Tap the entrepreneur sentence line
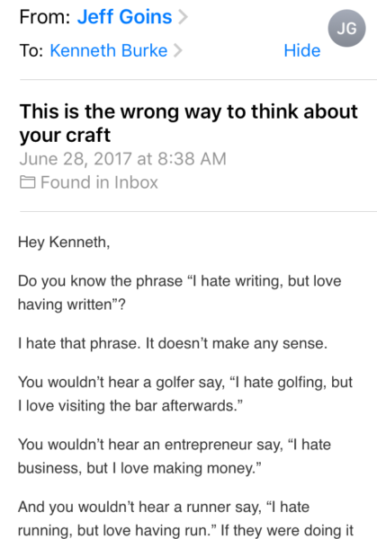The height and width of the screenshot is (539, 377). click(x=175, y=445)
